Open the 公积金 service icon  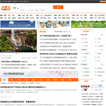(x=95, y=39)
